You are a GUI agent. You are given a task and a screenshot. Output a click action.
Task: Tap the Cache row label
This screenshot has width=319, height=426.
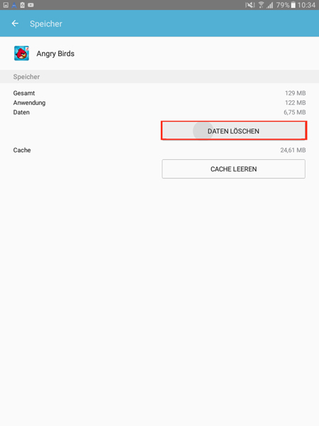coord(22,150)
